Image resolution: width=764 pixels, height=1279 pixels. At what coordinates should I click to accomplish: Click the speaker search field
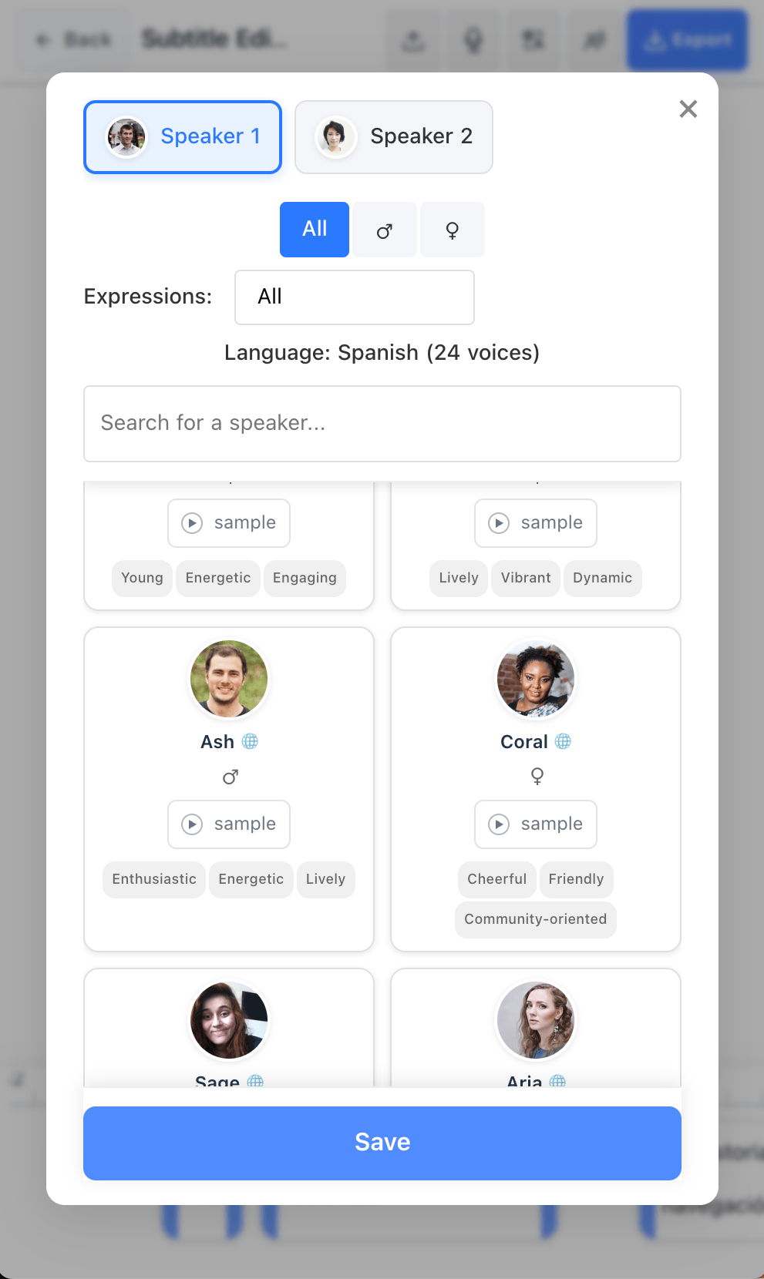pos(382,424)
